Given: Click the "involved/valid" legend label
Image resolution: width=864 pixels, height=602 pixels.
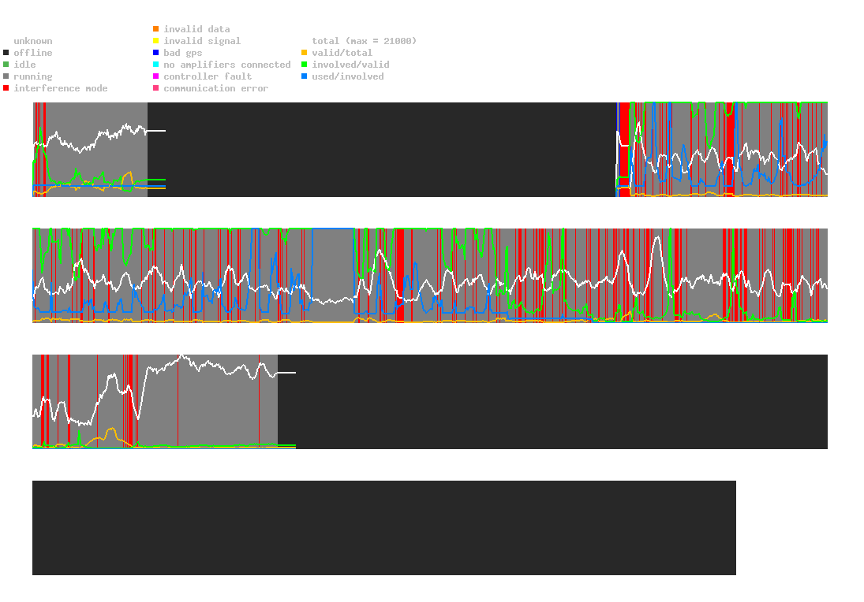Looking at the screenshot, I should [350, 65].
